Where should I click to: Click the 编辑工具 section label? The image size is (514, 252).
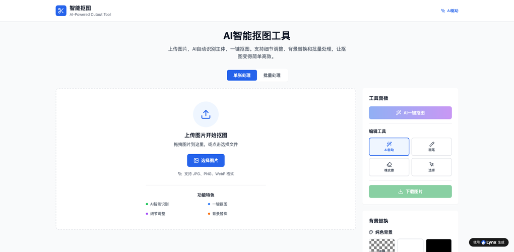377,132
